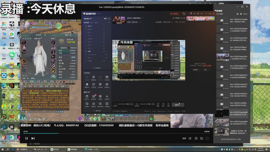This screenshot has width=270, height=152.
Task: Open the 常规模式 mode dropdown in 直播伴侣
Action: coord(88,19)
